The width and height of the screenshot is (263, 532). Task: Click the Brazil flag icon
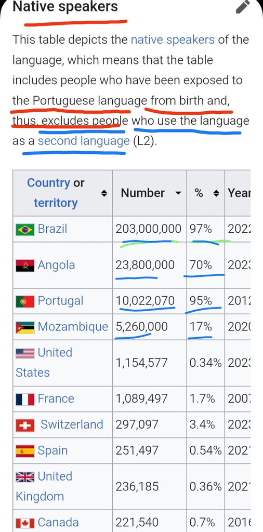25,229
